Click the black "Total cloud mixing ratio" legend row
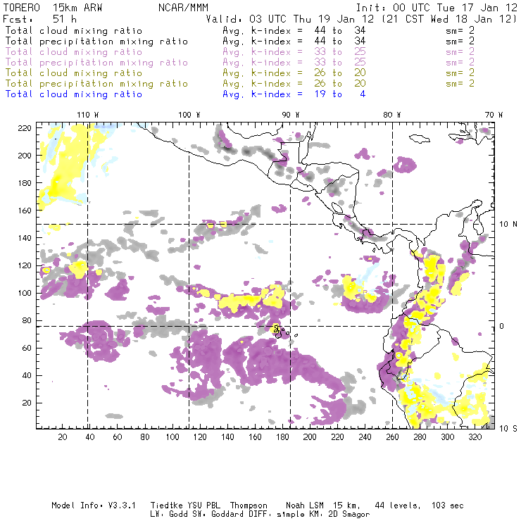Screen dimensions: 521x521 (x=74, y=30)
